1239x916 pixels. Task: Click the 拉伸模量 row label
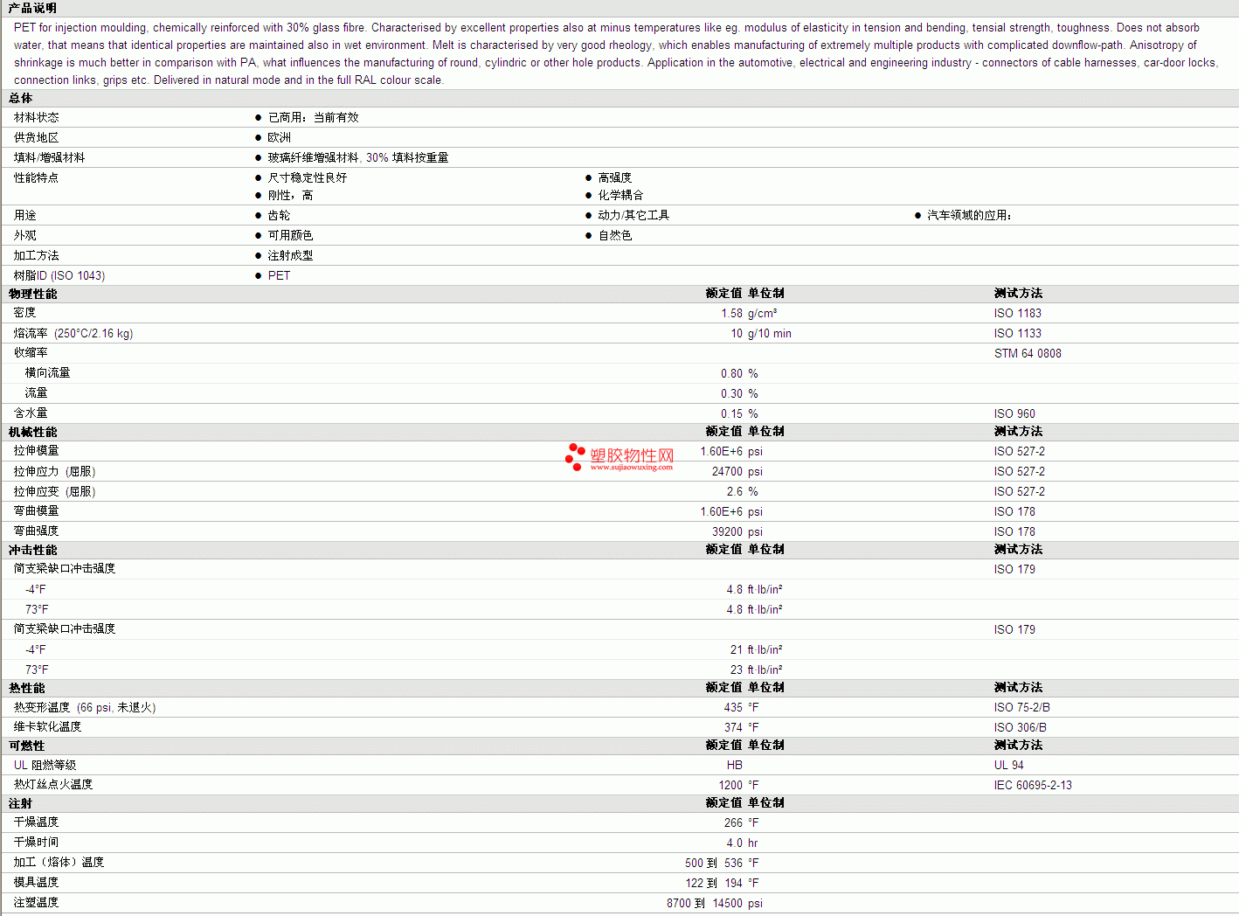pos(36,451)
